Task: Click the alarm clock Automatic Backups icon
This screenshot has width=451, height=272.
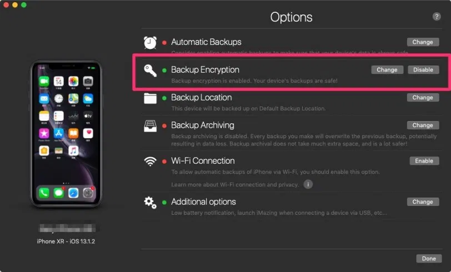Action: [150, 43]
